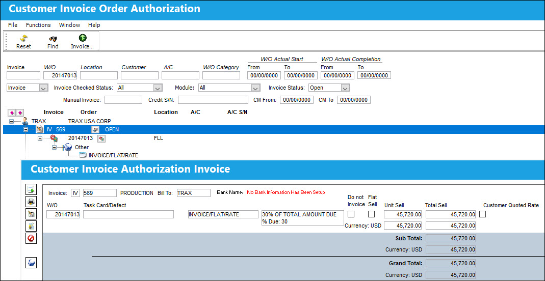
Task: Click the invoice number 569 field in invoice panel
Action: tap(100, 193)
